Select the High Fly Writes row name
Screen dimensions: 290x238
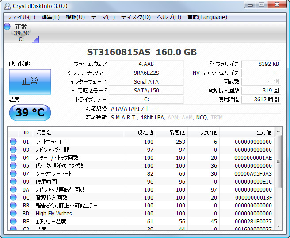pyautogui.click(x=53, y=213)
